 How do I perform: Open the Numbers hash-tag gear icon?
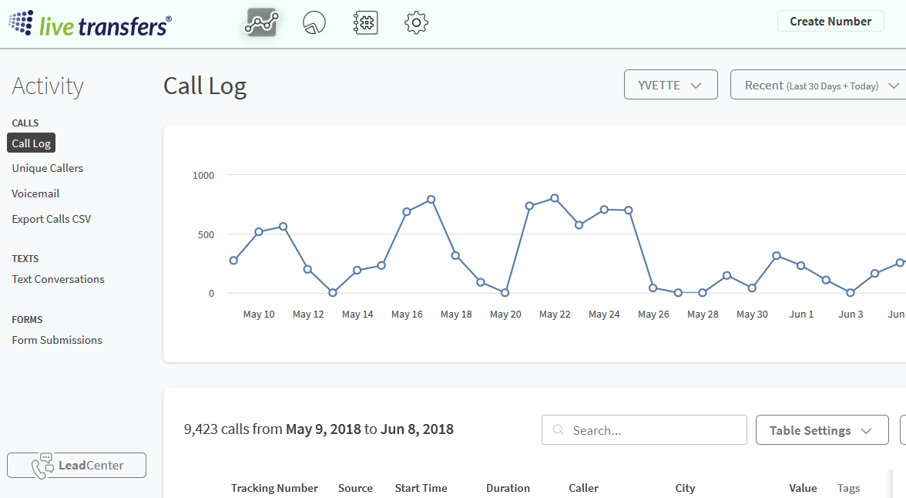coord(365,22)
